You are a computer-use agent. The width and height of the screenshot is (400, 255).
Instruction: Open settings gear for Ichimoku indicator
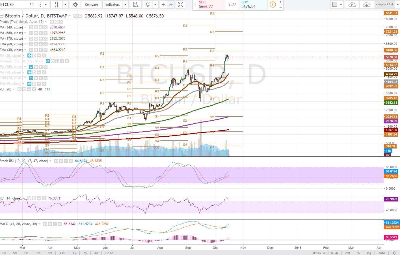coord(53,61)
